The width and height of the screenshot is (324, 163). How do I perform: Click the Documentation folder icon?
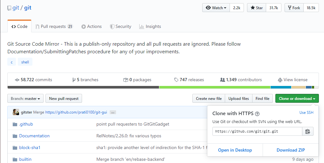15,136
